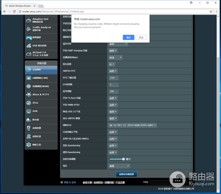Click the game controller Game Boost icon
This screenshot has height=194, width=221.
point(29,37)
